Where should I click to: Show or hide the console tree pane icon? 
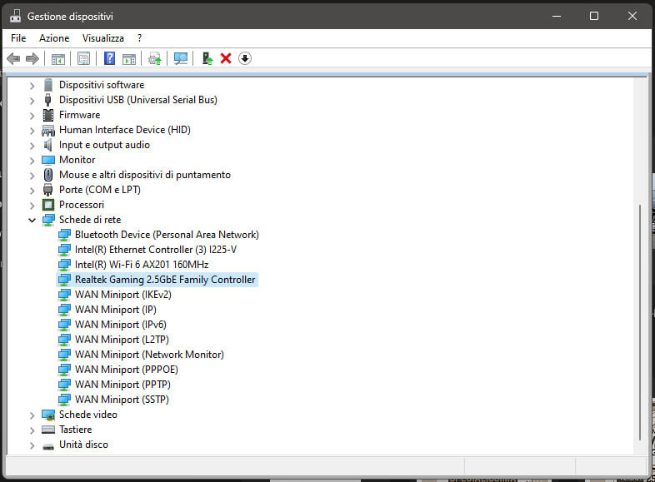pyautogui.click(x=58, y=58)
